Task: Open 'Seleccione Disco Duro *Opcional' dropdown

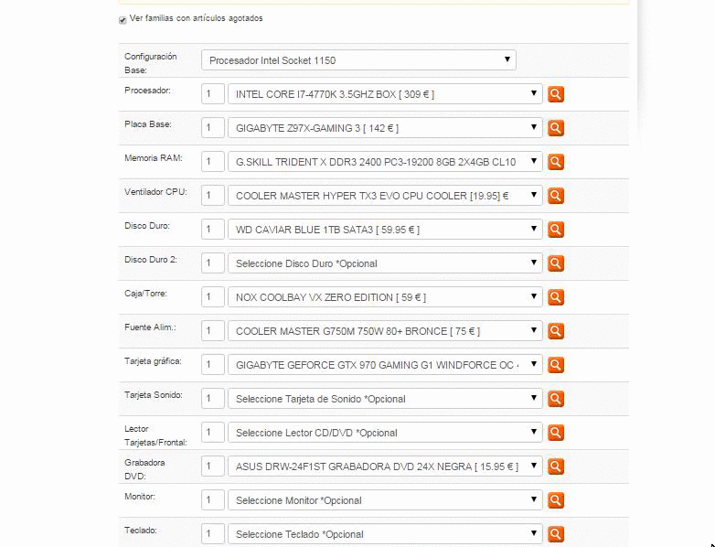Action: 385,263
